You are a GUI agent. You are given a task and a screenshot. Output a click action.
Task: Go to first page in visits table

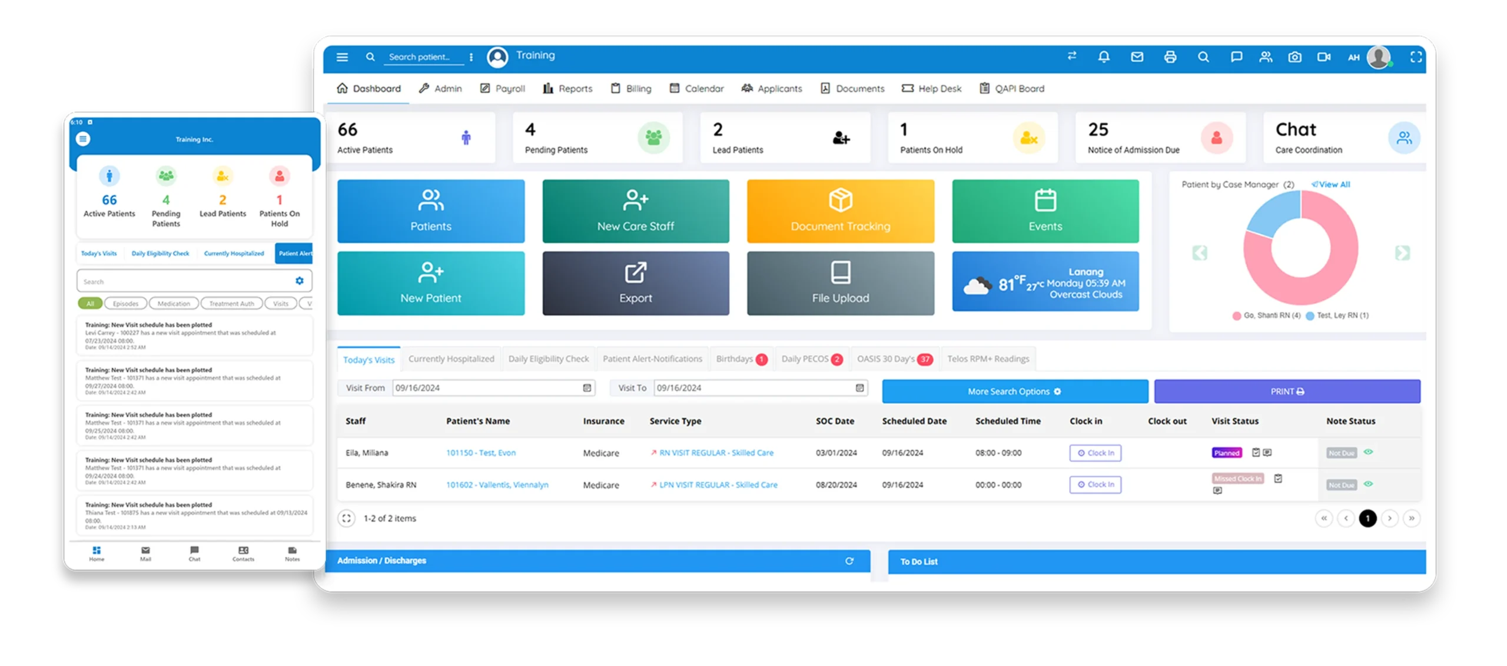[1323, 518]
